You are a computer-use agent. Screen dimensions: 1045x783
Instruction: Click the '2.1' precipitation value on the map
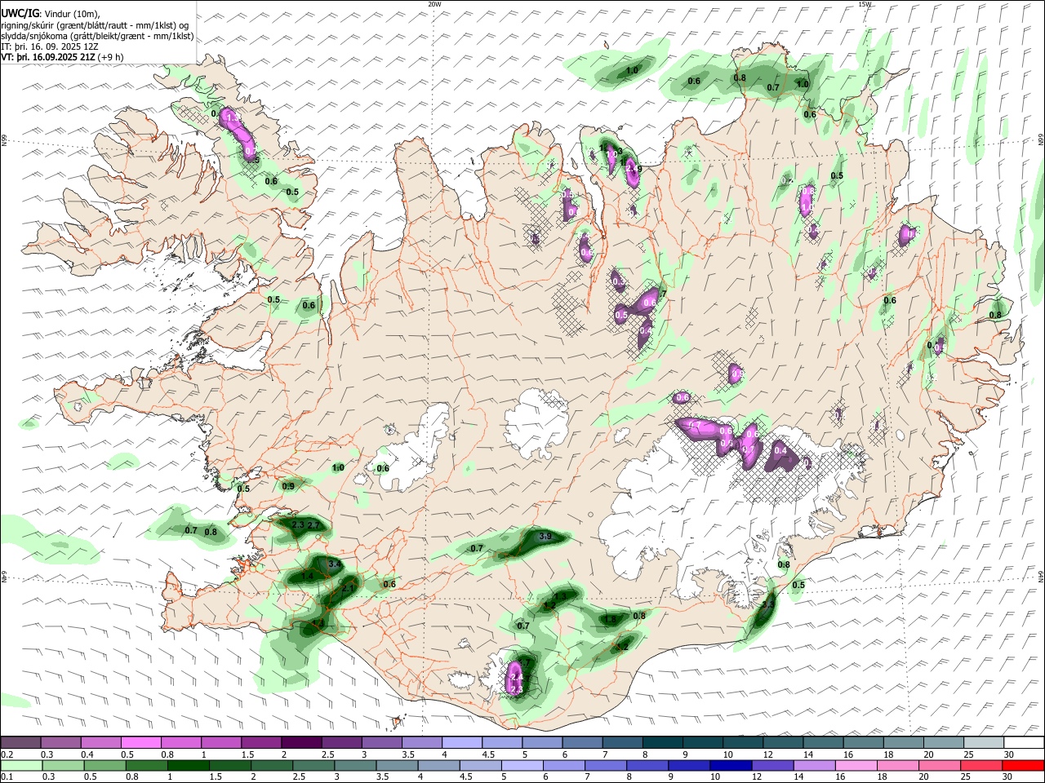(348, 588)
